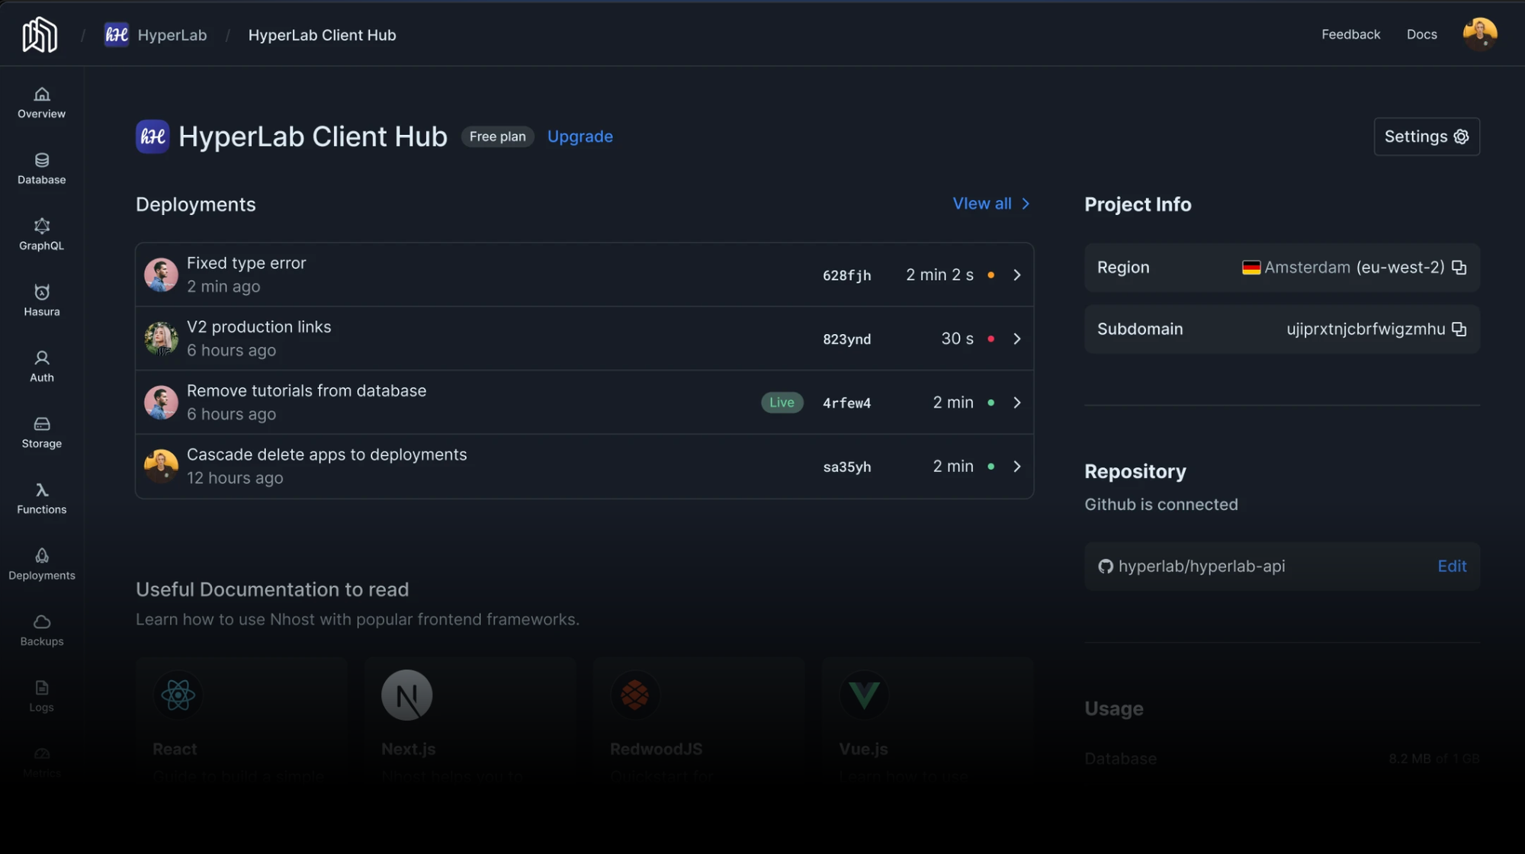Click HyperLab breadcrumb workspace name
The height and width of the screenshot is (854, 1525).
172,35
